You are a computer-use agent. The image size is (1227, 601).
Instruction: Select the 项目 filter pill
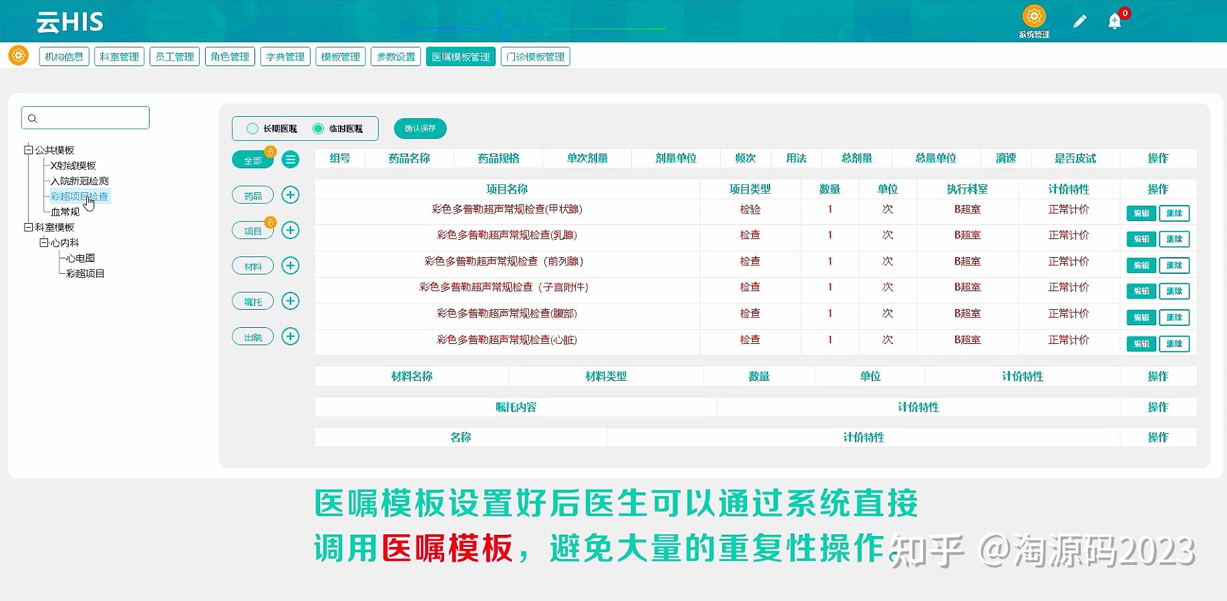point(252,230)
